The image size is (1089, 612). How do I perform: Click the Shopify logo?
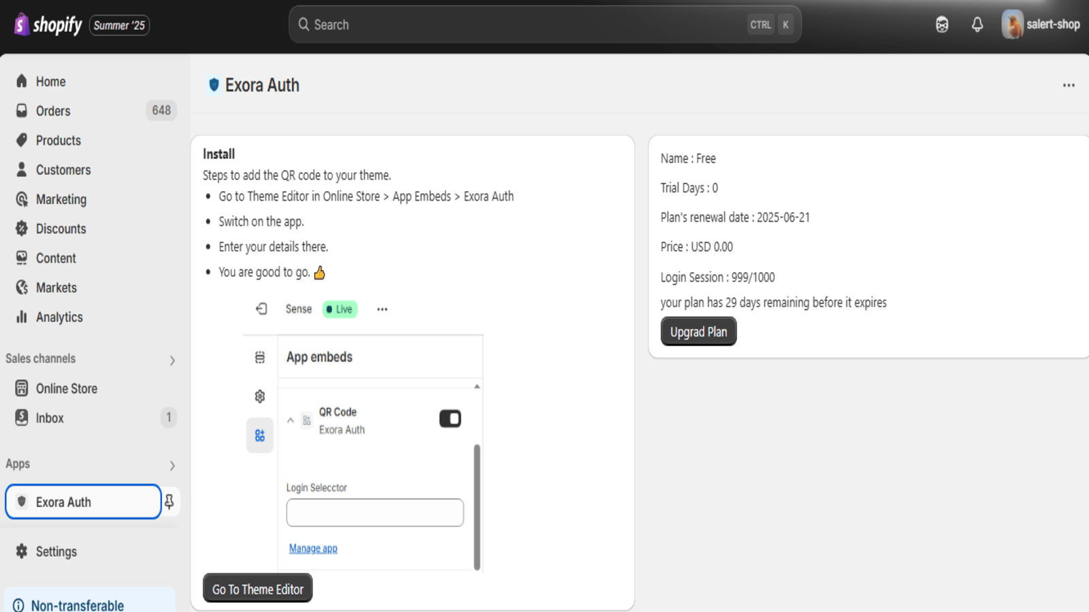coord(48,24)
